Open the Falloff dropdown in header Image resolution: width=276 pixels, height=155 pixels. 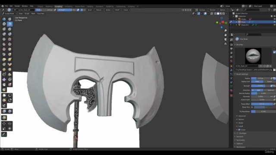click(118, 10)
